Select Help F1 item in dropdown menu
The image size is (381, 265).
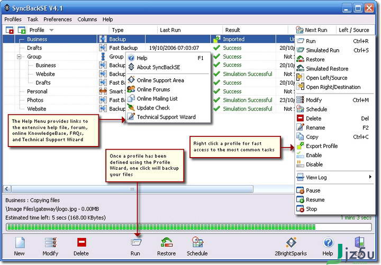pos(168,58)
